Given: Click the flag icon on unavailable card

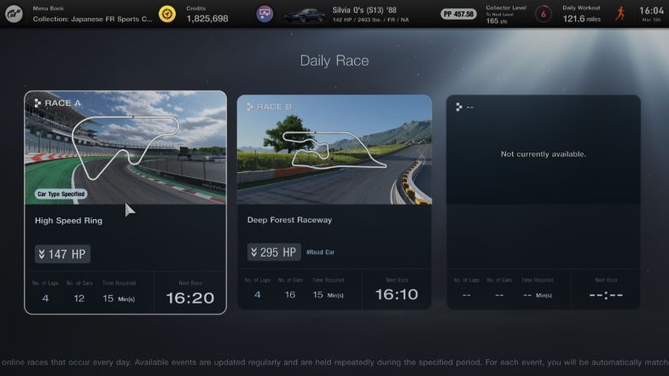Looking at the screenshot, I should [459, 107].
